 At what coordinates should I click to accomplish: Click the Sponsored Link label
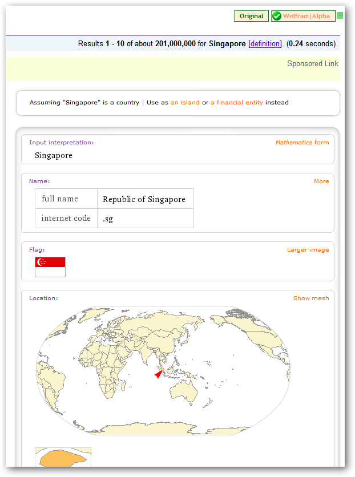tap(313, 64)
